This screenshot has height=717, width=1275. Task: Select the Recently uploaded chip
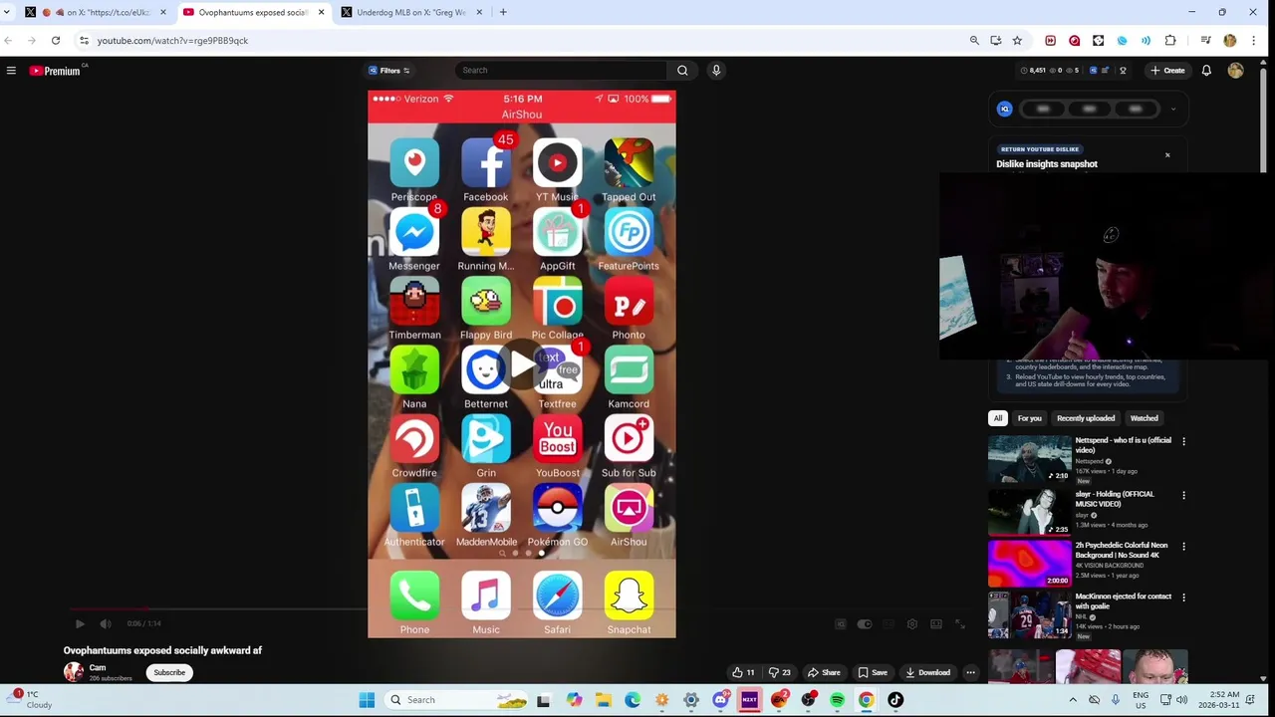[1086, 418]
